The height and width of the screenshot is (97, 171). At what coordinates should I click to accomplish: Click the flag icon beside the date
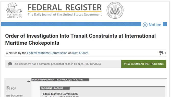point(161,53)
